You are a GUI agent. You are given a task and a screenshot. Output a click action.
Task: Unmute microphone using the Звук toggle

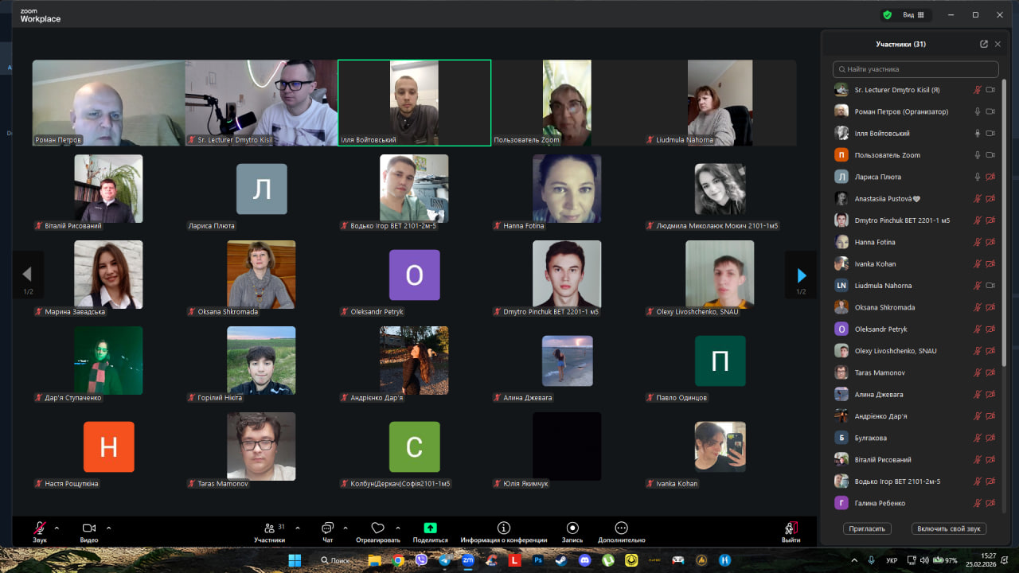(x=39, y=528)
